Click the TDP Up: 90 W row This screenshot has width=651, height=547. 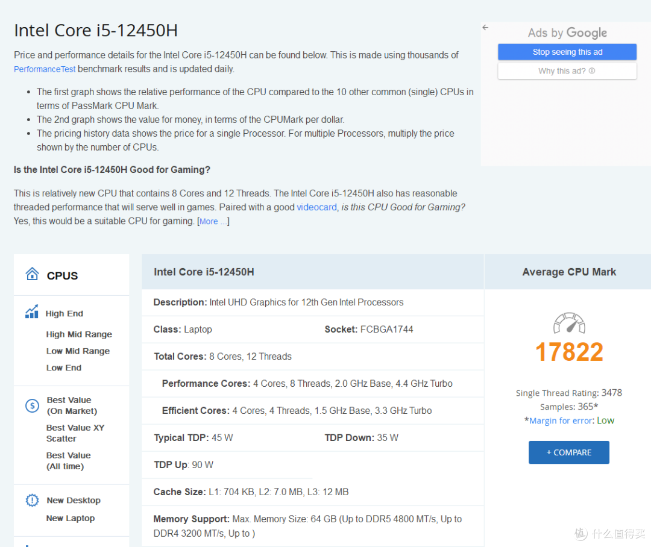coord(183,465)
